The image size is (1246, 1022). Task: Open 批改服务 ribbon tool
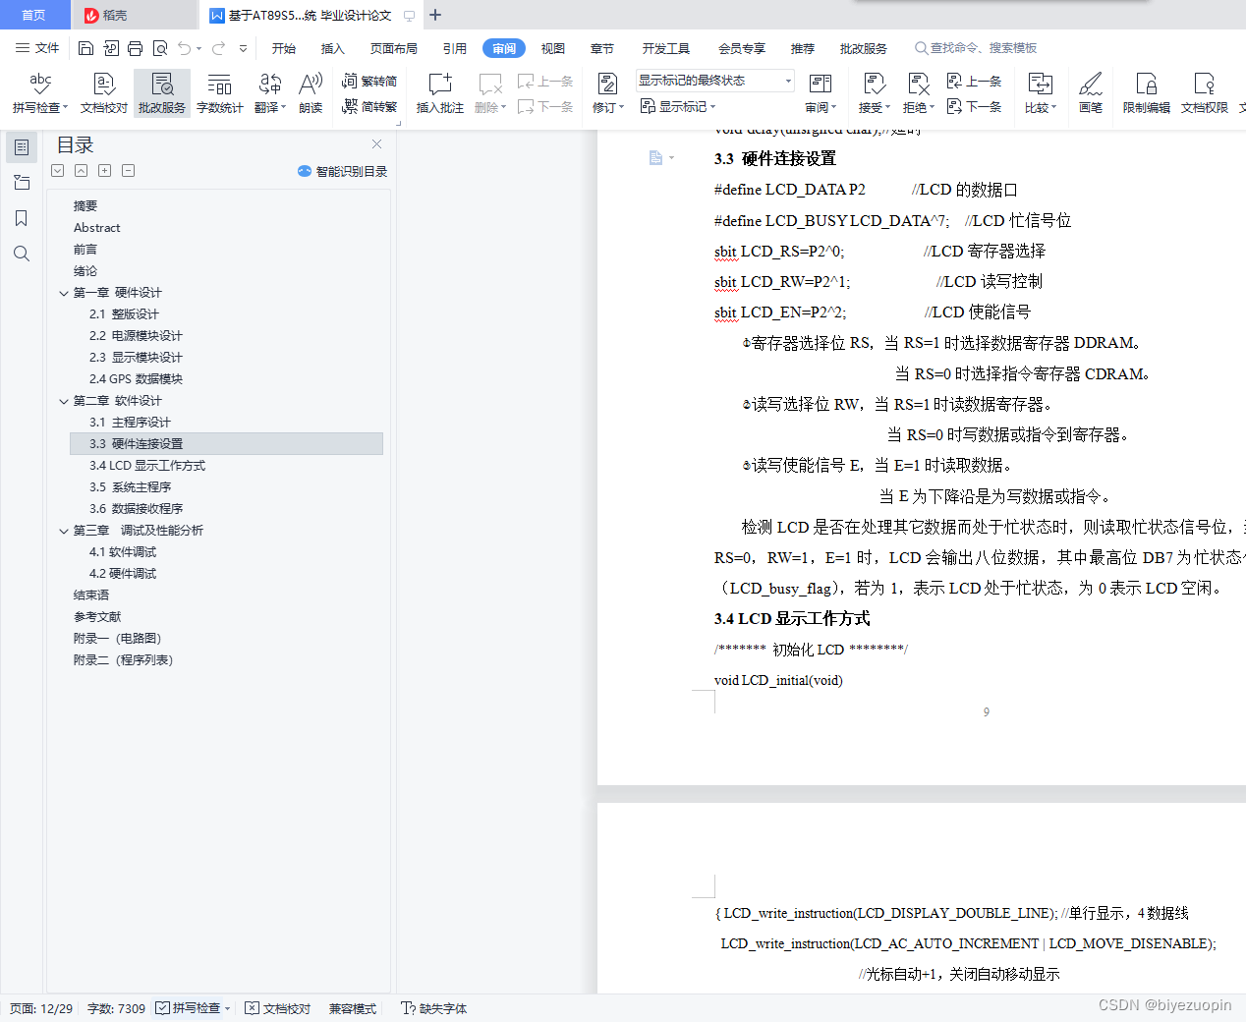(x=162, y=93)
